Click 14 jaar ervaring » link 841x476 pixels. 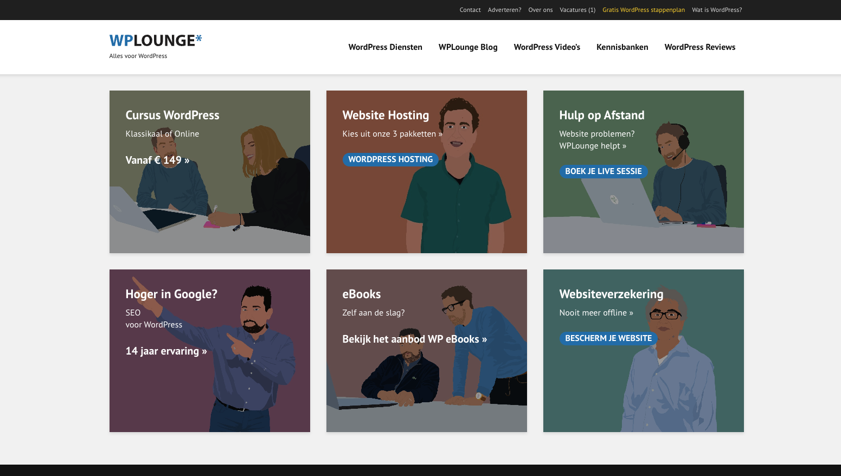(166, 351)
